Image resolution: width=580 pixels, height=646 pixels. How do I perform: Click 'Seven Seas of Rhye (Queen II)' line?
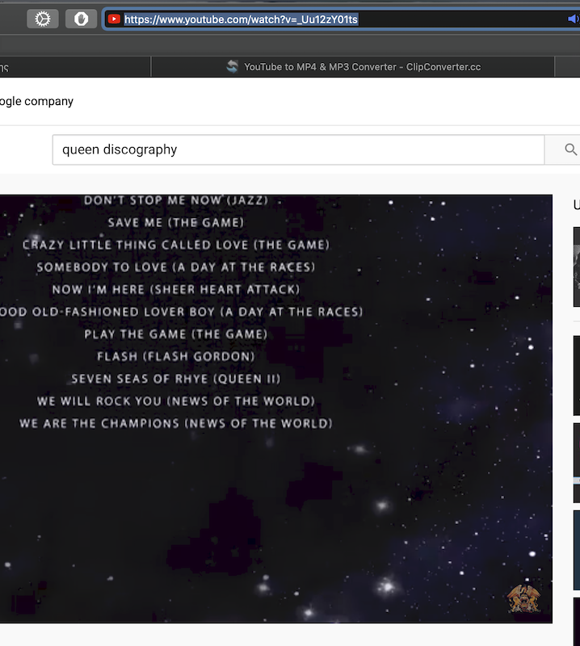(176, 379)
